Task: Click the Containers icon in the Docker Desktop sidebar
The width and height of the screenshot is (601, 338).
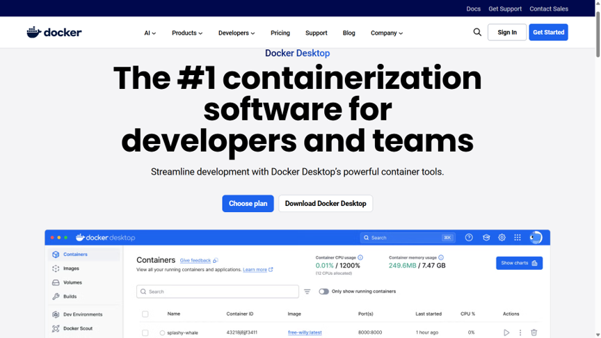Action: [56, 255]
